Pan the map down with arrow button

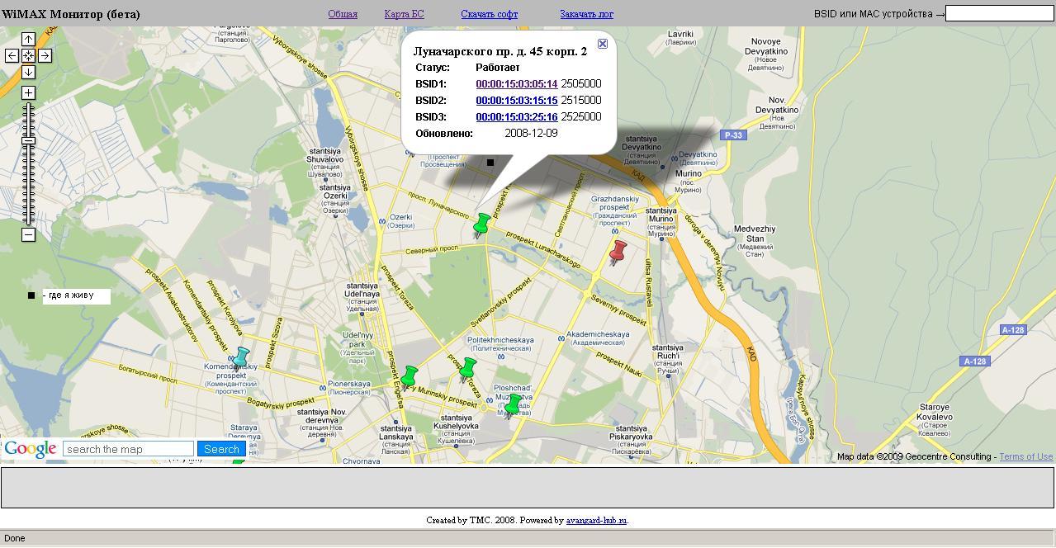pyautogui.click(x=28, y=72)
